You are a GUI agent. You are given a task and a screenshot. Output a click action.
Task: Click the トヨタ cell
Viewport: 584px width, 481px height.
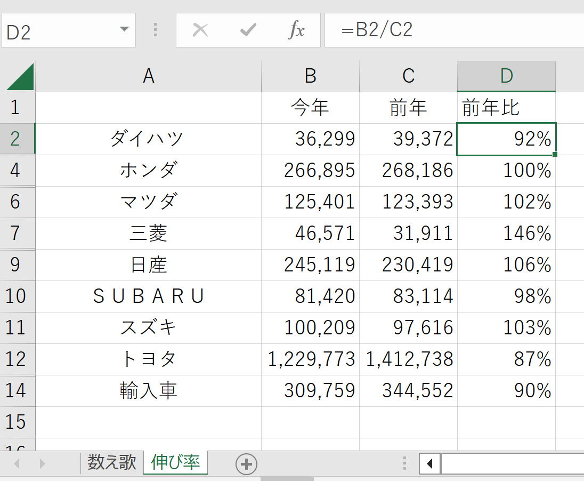148,359
